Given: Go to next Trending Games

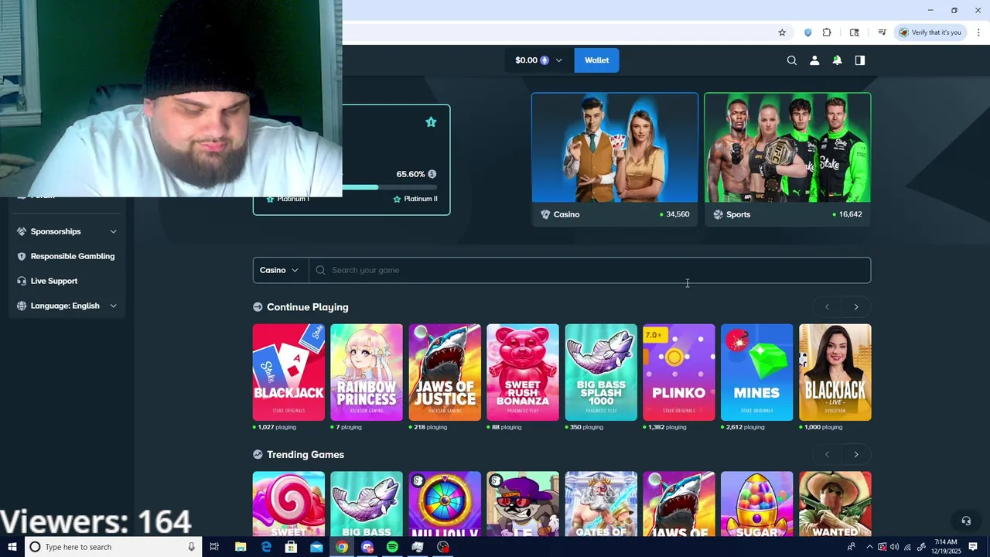Looking at the screenshot, I should point(856,455).
